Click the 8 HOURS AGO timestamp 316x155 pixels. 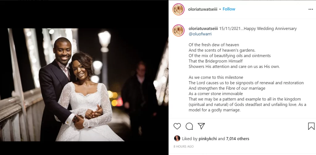point(184,146)
